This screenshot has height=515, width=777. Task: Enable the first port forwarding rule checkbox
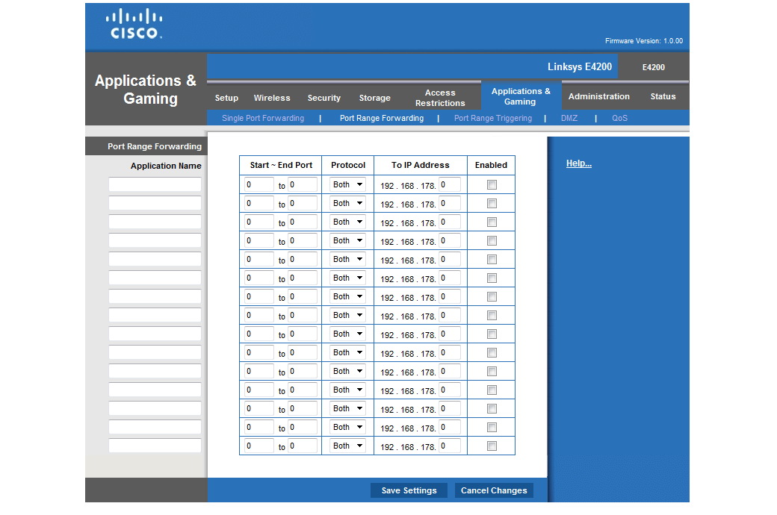tap(492, 184)
